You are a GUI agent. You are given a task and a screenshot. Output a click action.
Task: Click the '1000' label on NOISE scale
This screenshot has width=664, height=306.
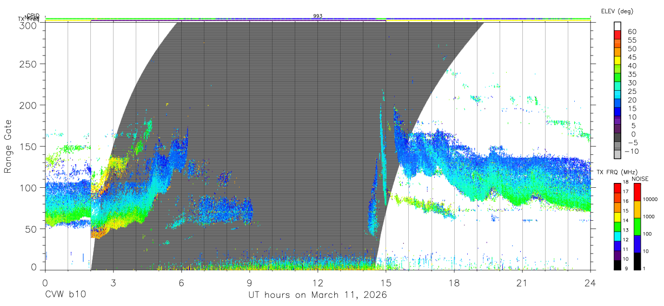click(x=649, y=216)
